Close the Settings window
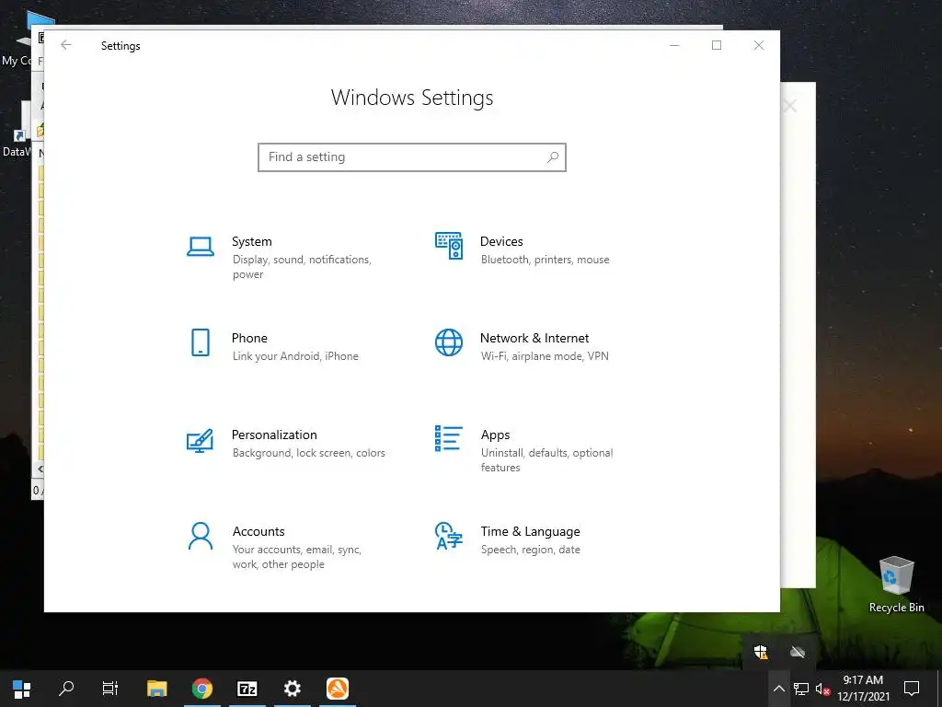The height and width of the screenshot is (707, 942). point(759,45)
